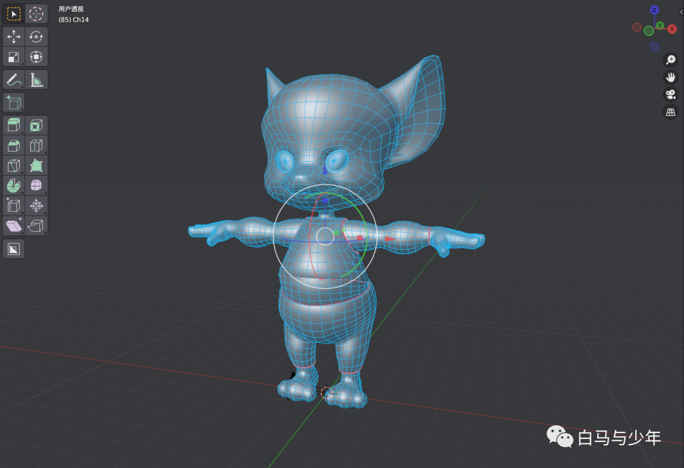684x468 pixels.
Task: Toggle the camera view button
Action: pos(671,94)
